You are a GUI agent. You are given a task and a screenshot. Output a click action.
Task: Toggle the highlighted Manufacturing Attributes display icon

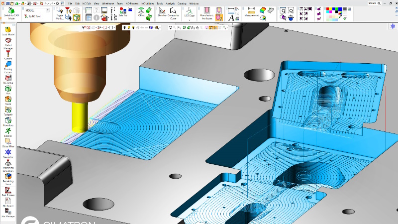point(219,17)
